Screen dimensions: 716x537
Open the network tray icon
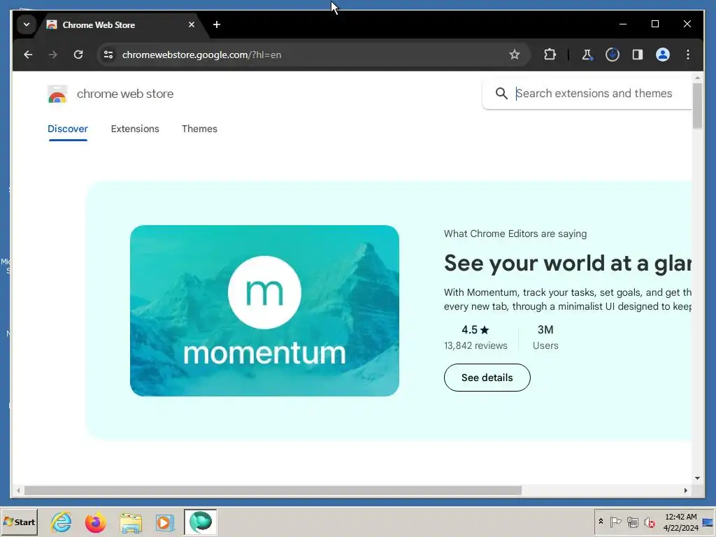click(x=632, y=522)
